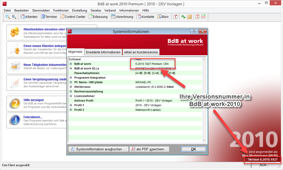Click the green arrows toolbar icon

pyautogui.click(x=183, y=17)
